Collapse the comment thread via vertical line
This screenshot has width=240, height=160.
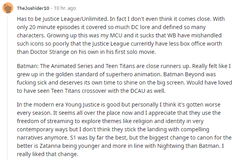[7, 88]
